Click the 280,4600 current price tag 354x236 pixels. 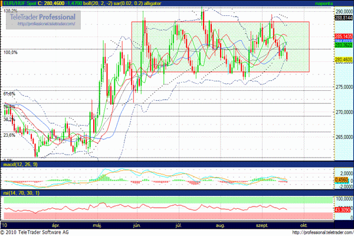343,60
